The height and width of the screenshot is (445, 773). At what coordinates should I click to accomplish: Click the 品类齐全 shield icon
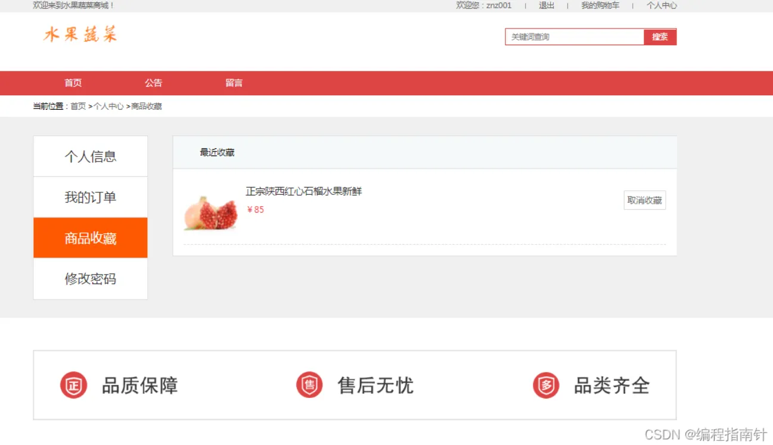tap(546, 385)
